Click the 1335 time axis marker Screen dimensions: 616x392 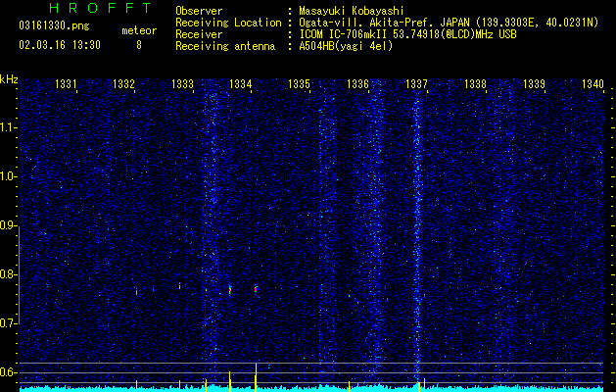[299, 83]
